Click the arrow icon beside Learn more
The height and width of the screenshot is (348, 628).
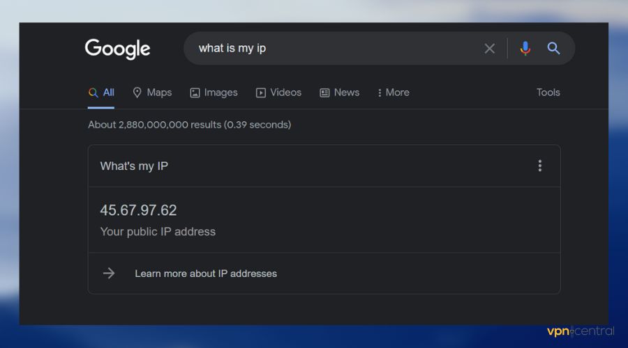tap(109, 274)
